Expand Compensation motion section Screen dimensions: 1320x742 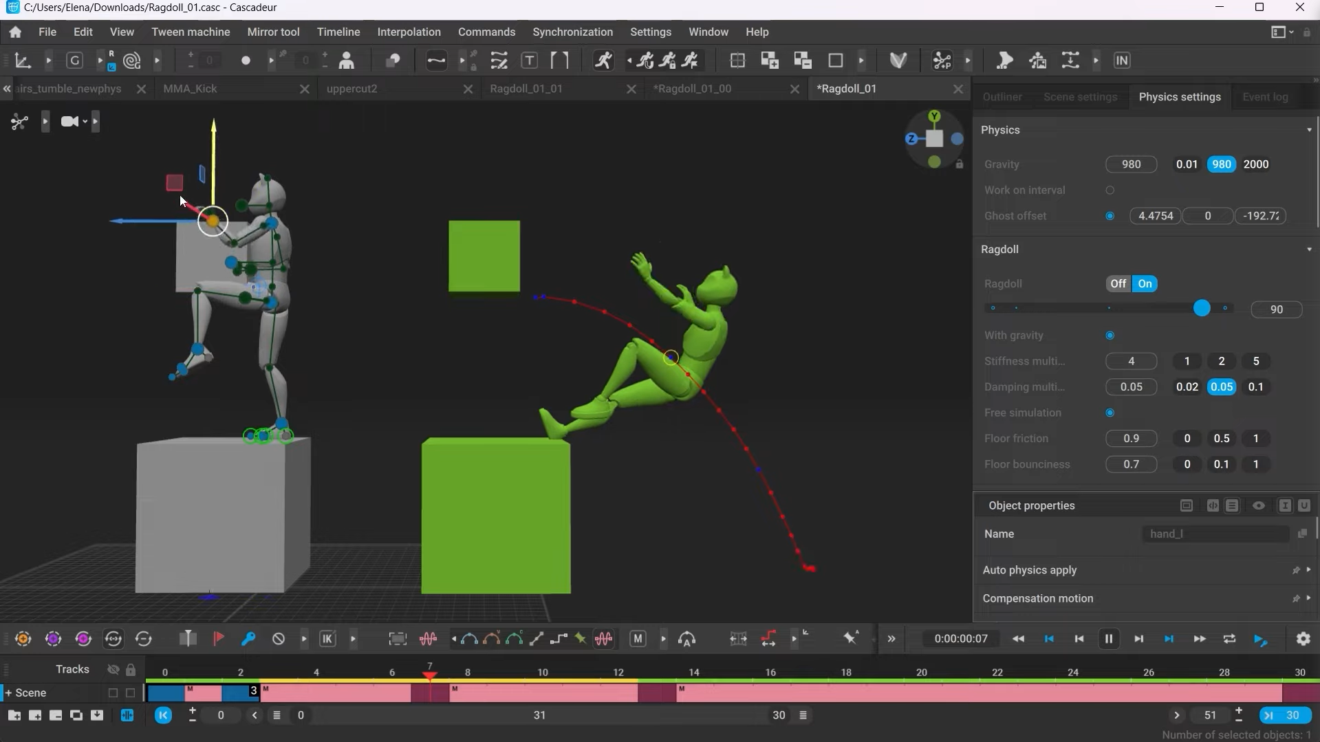(1308, 598)
